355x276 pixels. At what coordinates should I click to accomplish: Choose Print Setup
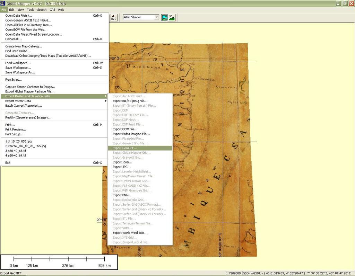click(x=54, y=134)
